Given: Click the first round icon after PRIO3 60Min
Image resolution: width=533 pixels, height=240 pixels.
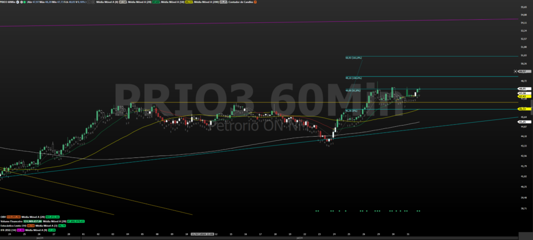Looking at the screenshot, I should tap(17, 3).
